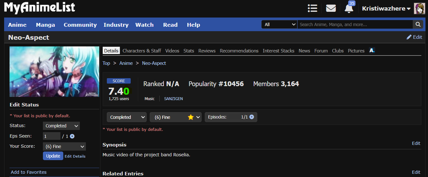Open main panel 'Completed' status dropdown
428x177 pixels.
[x=127, y=117]
